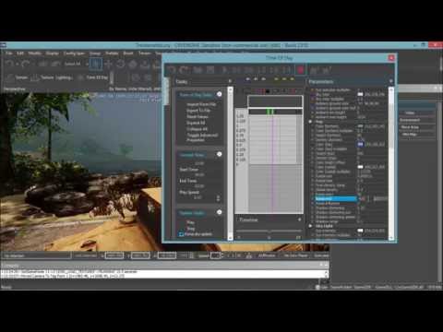Open Terrain Lighting from the toolbar
The width and height of the screenshot is (443, 332).
pyautogui.click(x=52, y=77)
